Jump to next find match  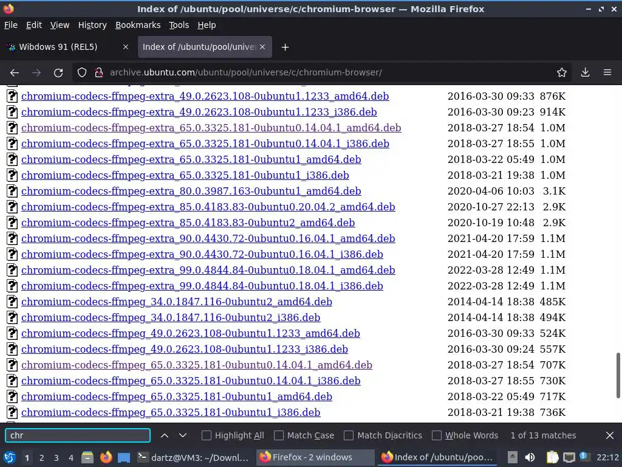pyautogui.click(x=182, y=435)
